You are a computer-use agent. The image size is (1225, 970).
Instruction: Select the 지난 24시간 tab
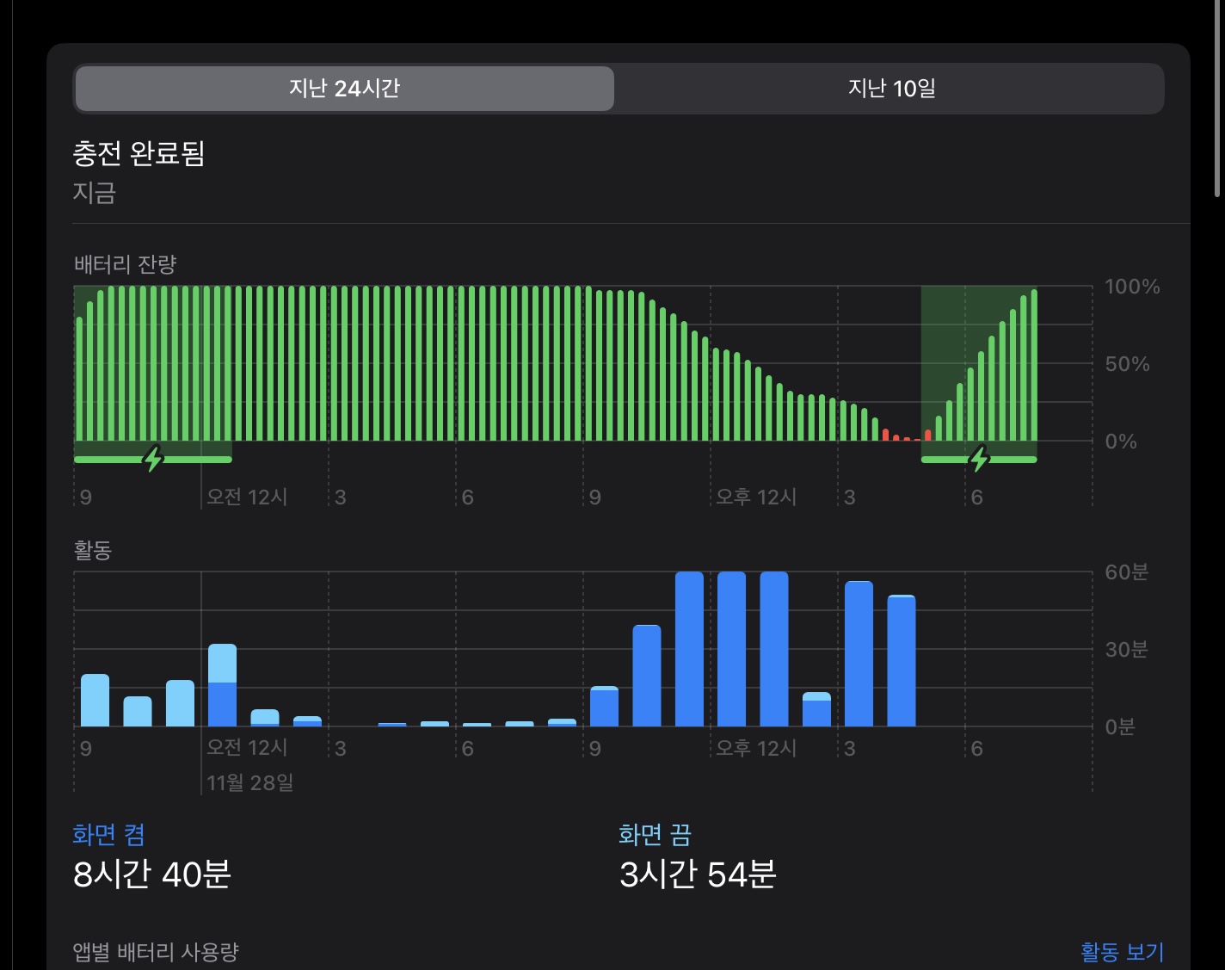coord(344,89)
